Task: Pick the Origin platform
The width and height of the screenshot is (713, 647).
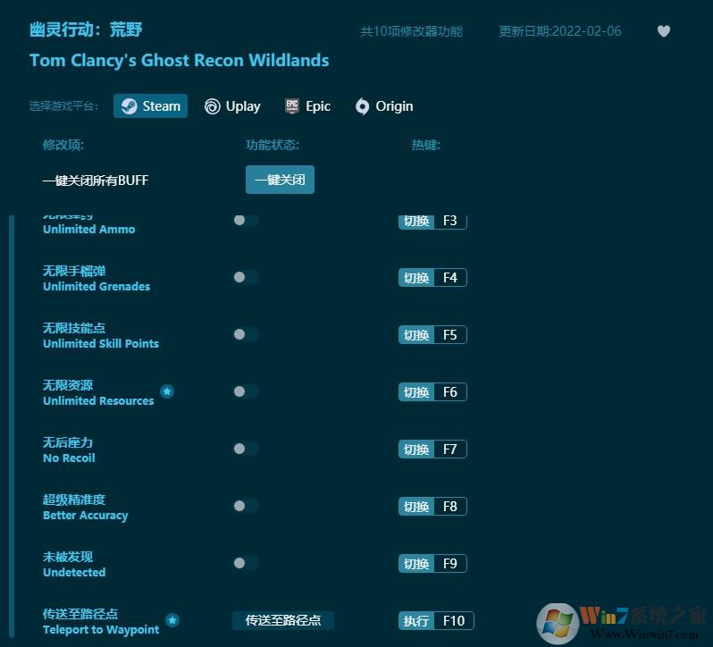Action: click(385, 106)
